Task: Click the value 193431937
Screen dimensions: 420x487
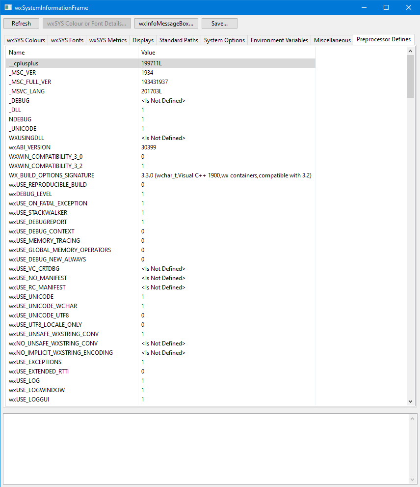Action: 155,82
